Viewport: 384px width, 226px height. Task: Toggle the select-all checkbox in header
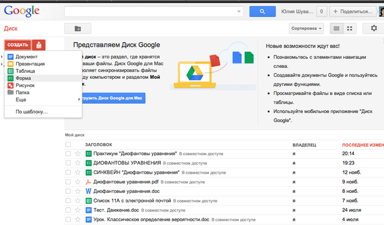click(68, 144)
